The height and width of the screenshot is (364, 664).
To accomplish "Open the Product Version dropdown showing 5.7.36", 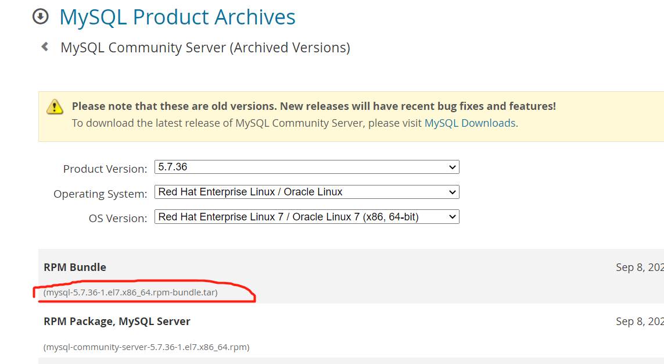I will pyautogui.click(x=307, y=167).
